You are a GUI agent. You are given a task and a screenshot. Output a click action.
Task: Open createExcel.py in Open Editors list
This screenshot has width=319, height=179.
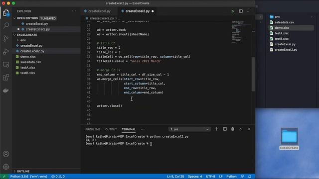click(37, 24)
